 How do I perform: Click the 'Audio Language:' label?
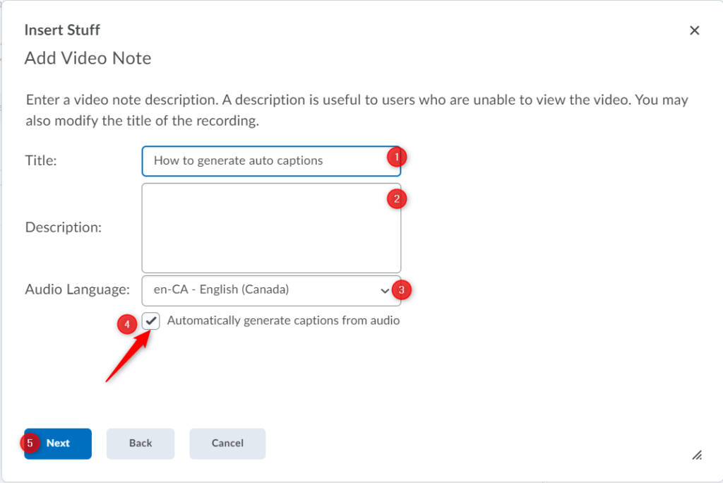pyautogui.click(x=78, y=290)
